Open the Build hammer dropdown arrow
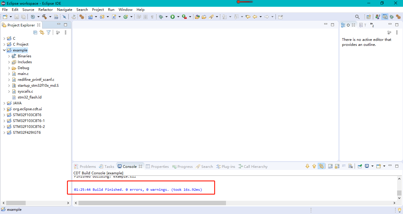Screen dimensions: 403x214 [50, 17]
